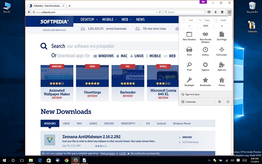Select the Softpedia folder desktop icon
262x164 pixels.
click(x=252, y=27)
